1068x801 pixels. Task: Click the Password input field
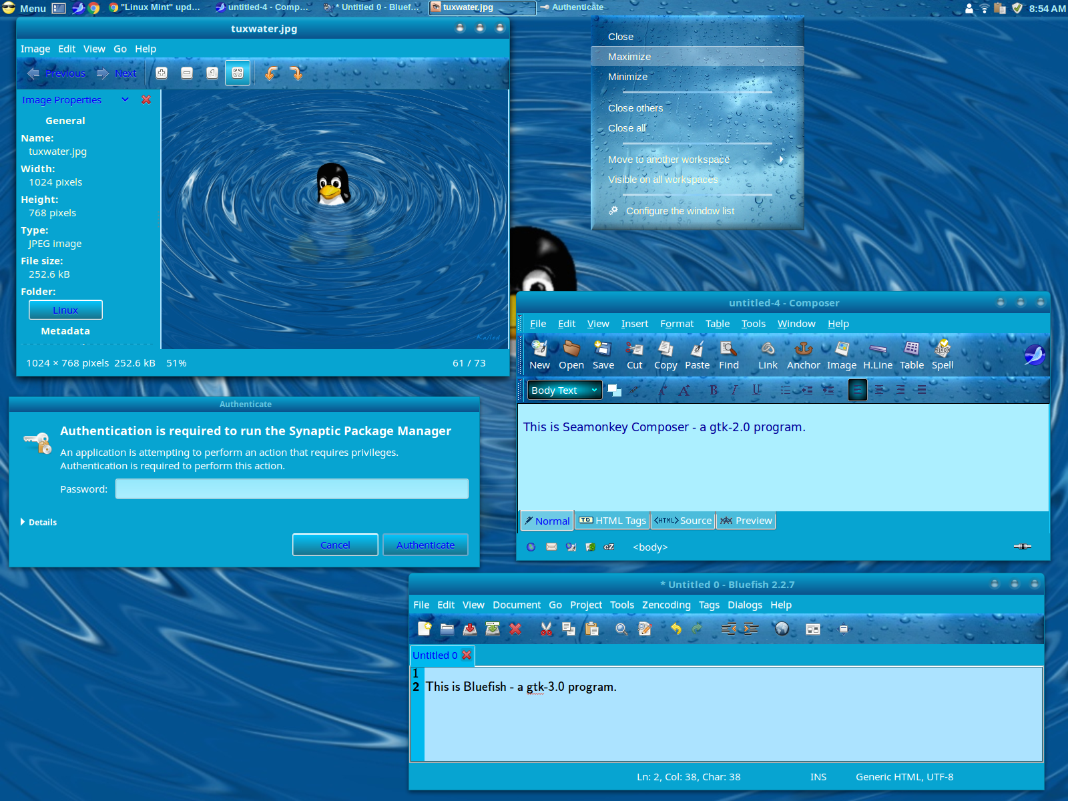tap(292, 489)
